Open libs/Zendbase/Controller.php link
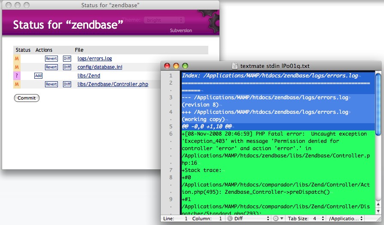This screenshot has height=225, width=384. point(113,84)
